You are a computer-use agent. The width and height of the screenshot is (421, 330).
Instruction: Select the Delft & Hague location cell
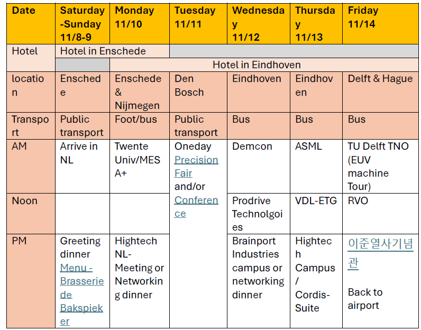[x=380, y=92]
